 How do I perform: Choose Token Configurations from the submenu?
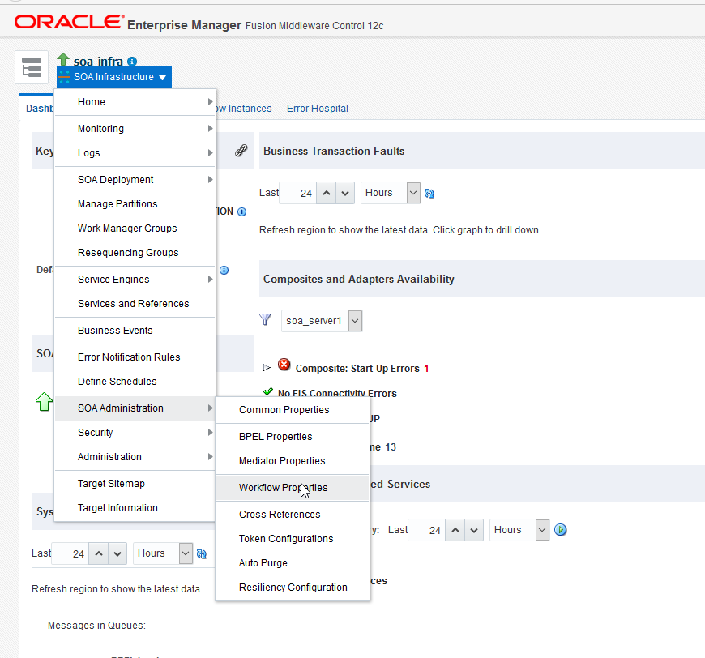point(293,539)
